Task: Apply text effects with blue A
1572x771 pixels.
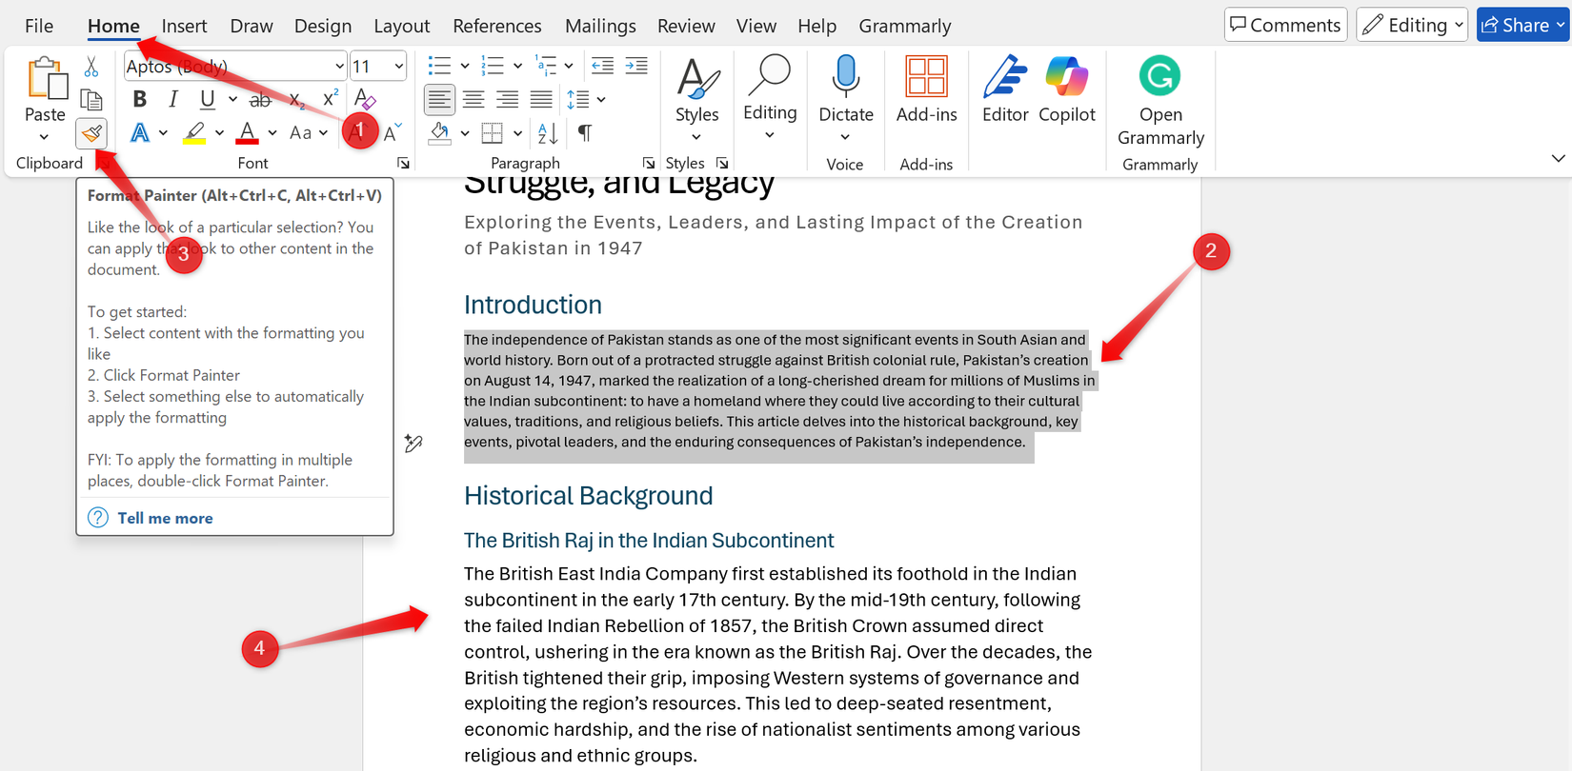Action: (x=140, y=133)
